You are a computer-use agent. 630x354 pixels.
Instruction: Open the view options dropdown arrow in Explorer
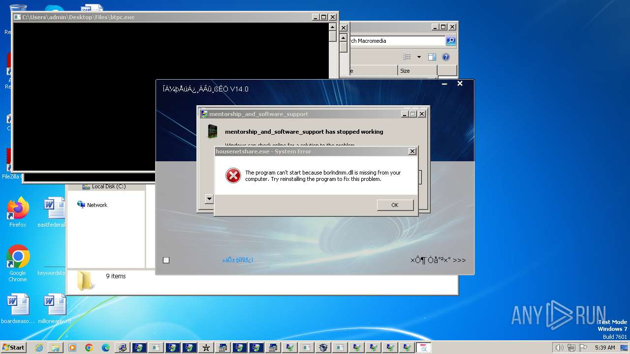coord(419,57)
